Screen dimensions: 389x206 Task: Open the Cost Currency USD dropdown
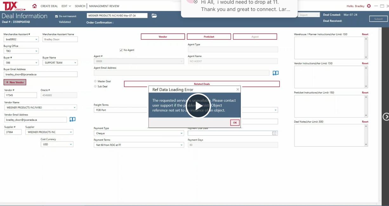click(71, 144)
